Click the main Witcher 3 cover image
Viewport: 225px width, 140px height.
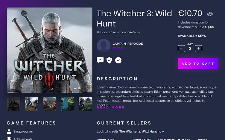pos(49,50)
